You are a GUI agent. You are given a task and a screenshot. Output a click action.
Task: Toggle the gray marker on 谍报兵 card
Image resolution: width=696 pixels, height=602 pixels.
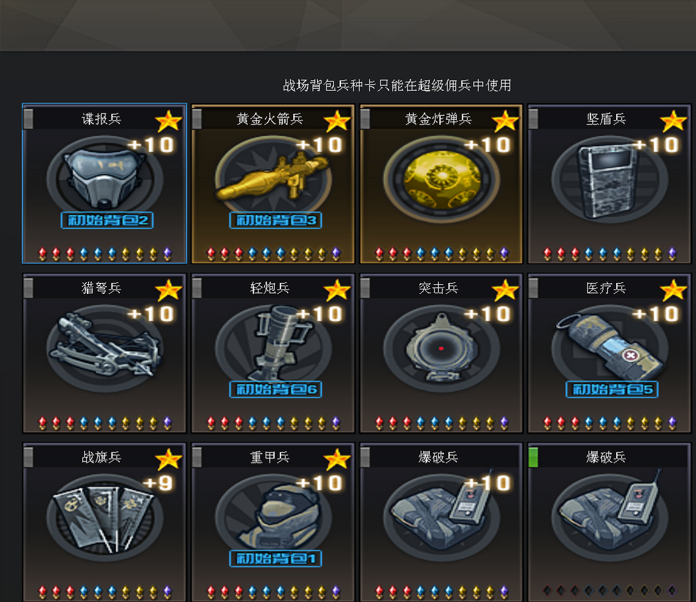tap(28, 119)
